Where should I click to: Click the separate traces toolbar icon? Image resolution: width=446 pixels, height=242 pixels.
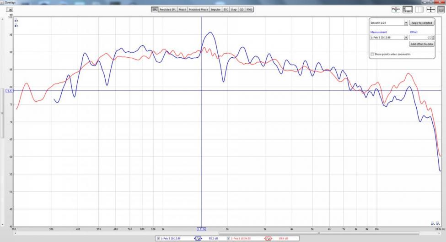pos(396,10)
